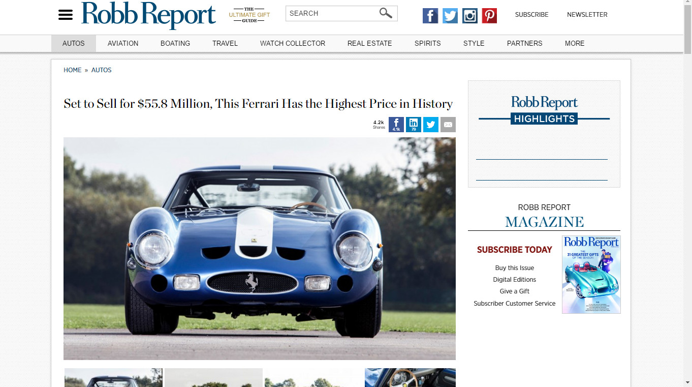Viewport: 692px width, 387px height.
Task: Click the search magnifier icon
Action: 386,13
